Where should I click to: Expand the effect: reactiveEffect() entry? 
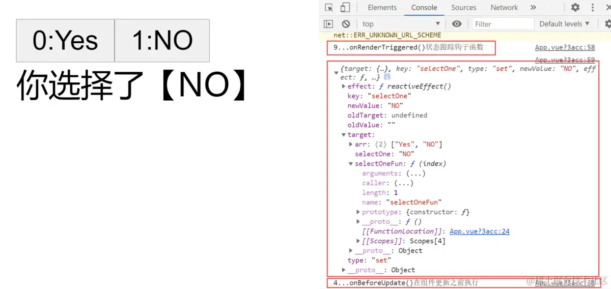tap(344, 86)
